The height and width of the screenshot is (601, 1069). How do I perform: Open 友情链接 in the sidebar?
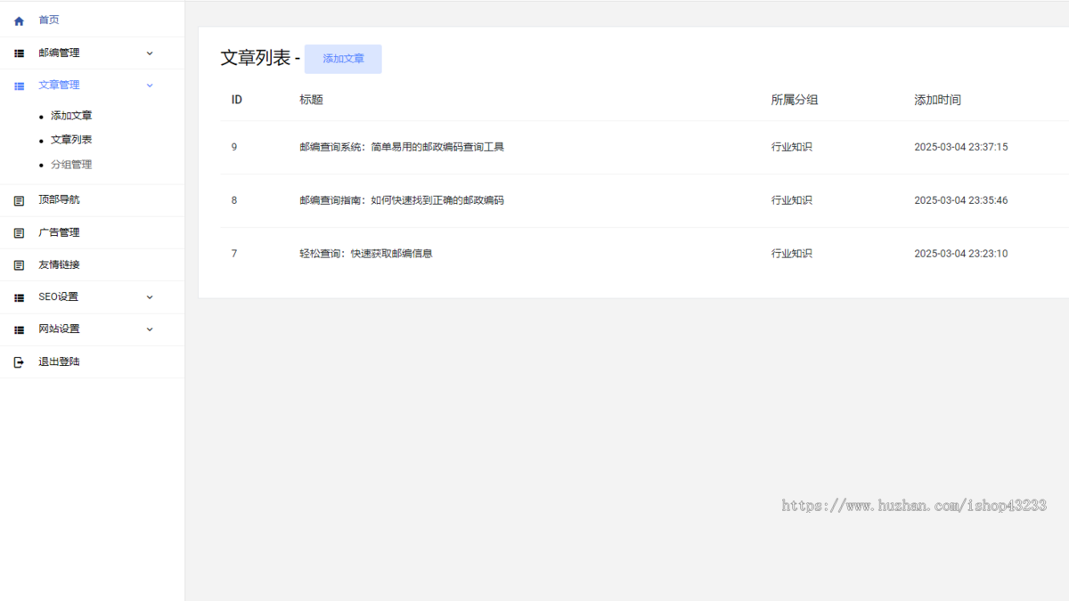pyautogui.click(x=59, y=264)
